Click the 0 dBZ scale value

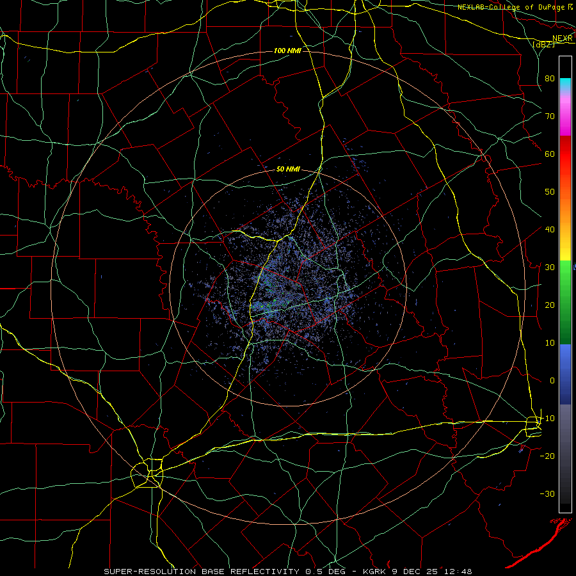552,381
